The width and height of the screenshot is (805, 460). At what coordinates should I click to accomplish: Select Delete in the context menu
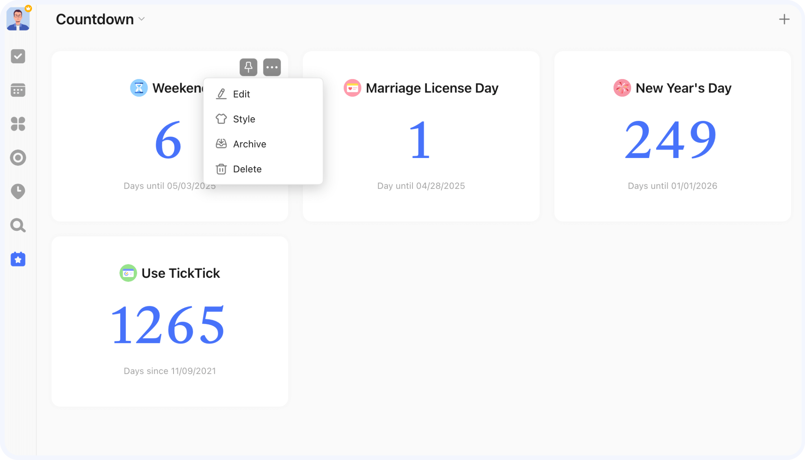tap(247, 169)
